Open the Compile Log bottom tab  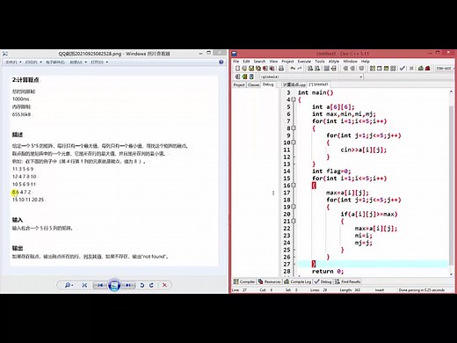point(298,281)
